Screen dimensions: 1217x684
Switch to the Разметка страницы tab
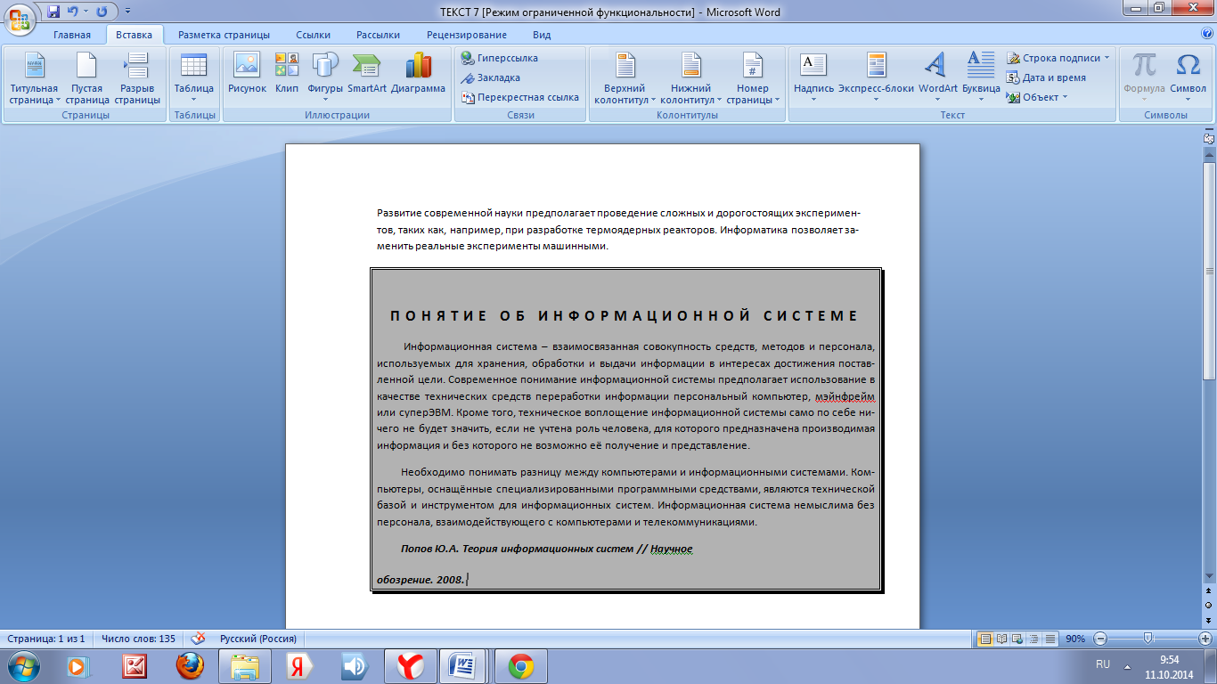click(x=224, y=35)
